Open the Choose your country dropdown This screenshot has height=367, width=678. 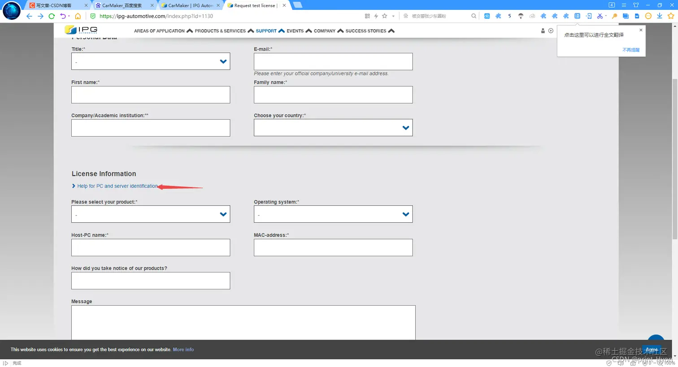(333, 128)
